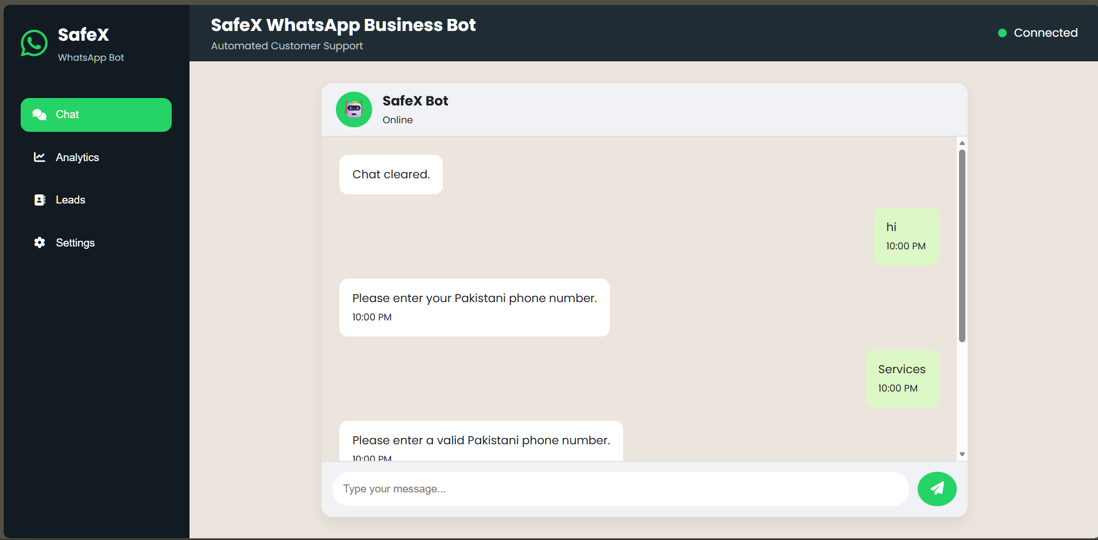Select the 'Chat cleared.' message
The height and width of the screenshot is (540, 1098).
point(391,174)
